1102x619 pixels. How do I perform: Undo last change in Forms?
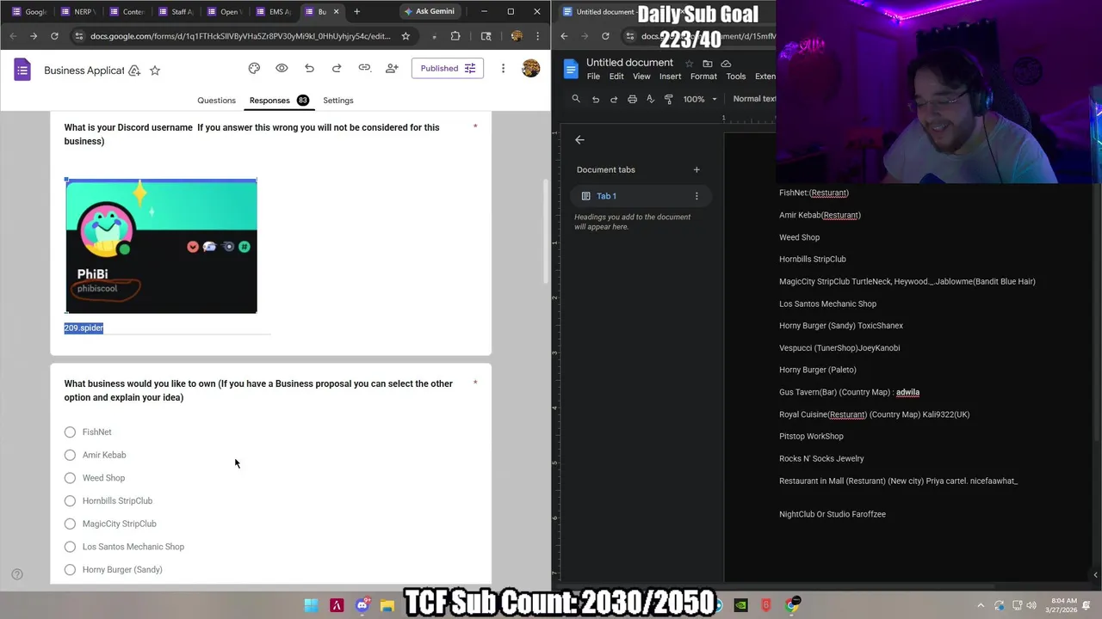pos(309,68)
